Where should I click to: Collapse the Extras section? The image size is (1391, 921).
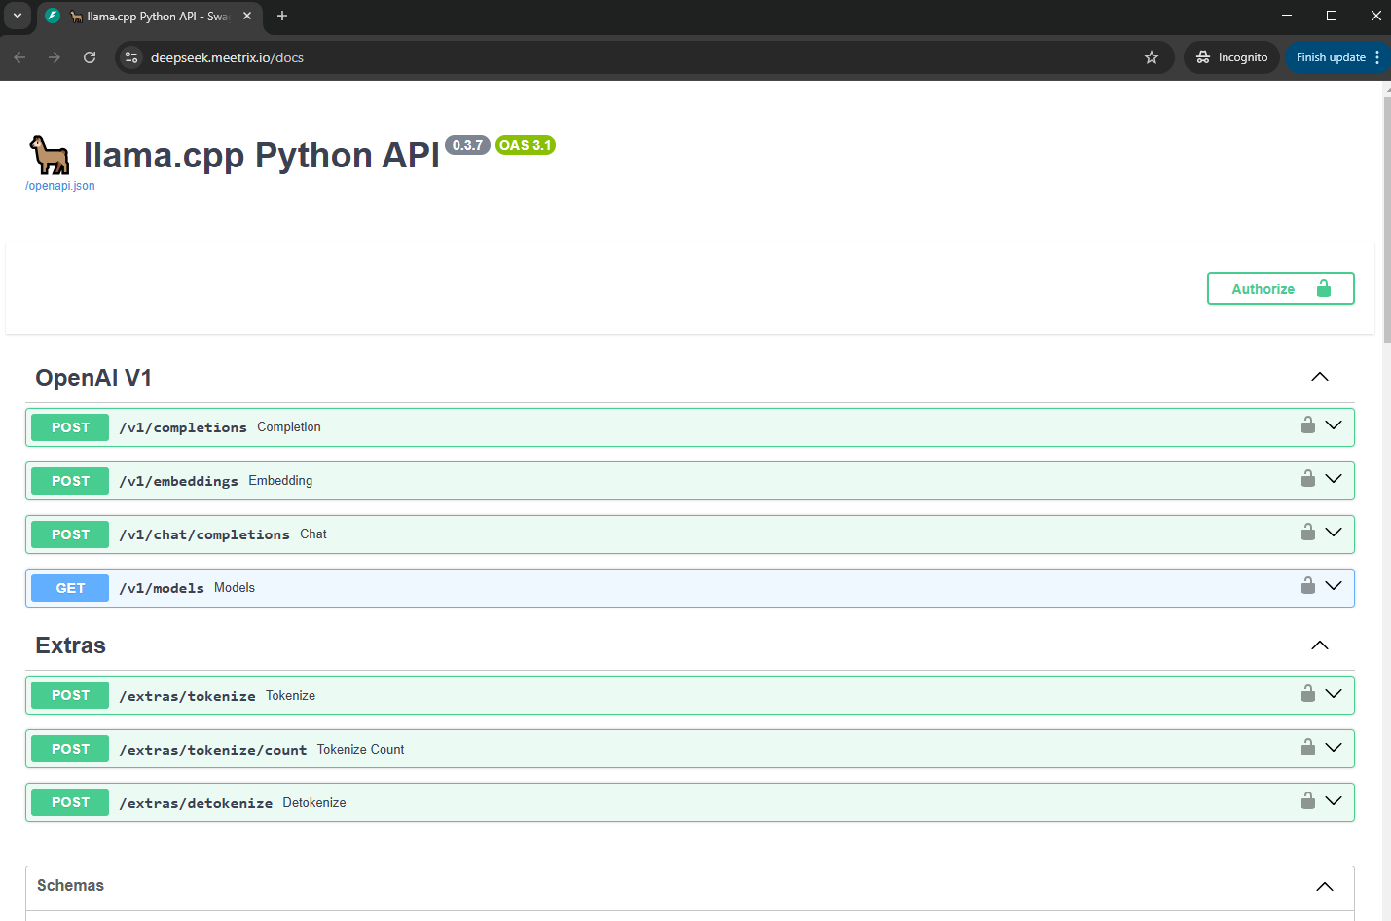(x=1320, y=645)
